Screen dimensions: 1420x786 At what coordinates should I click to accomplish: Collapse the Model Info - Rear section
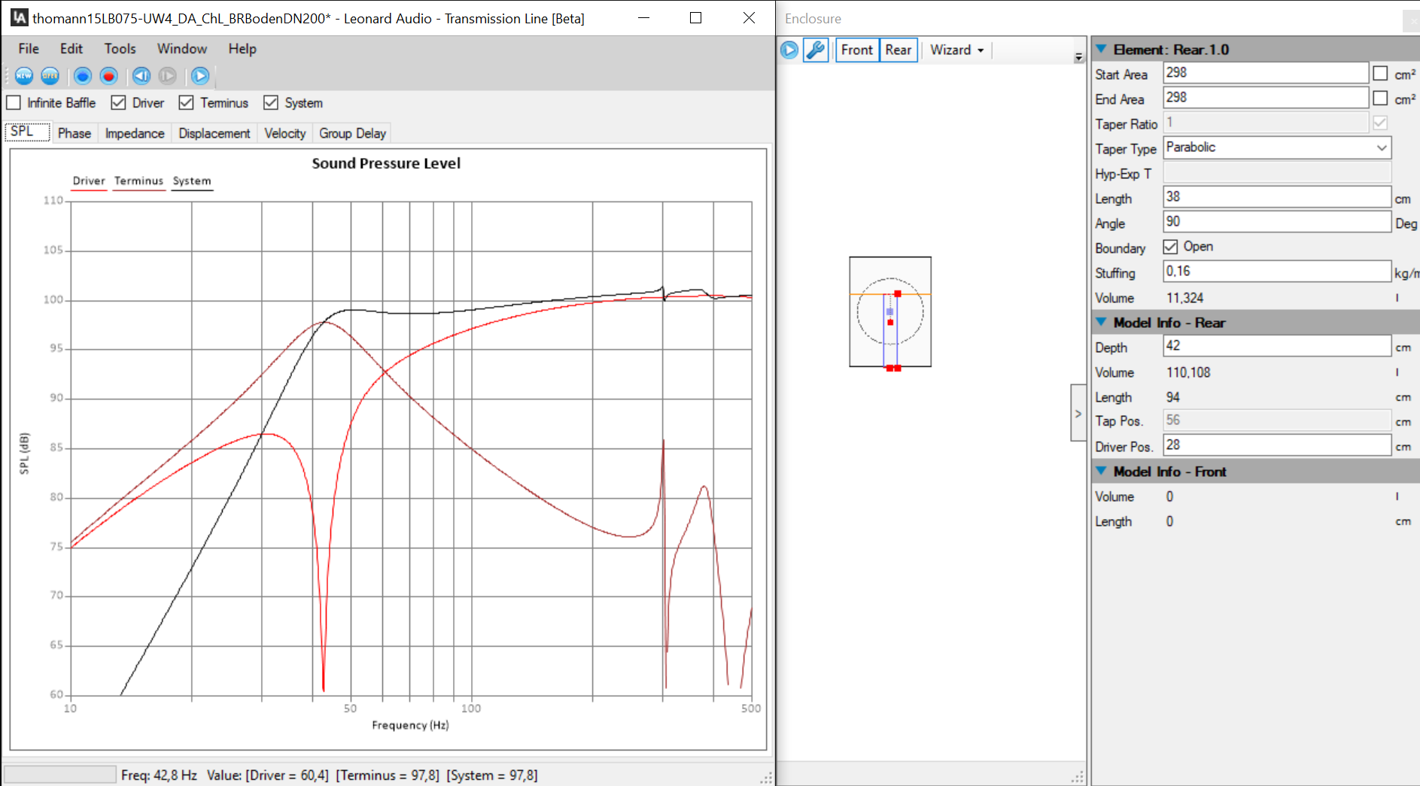click(x=1102, y=323)
